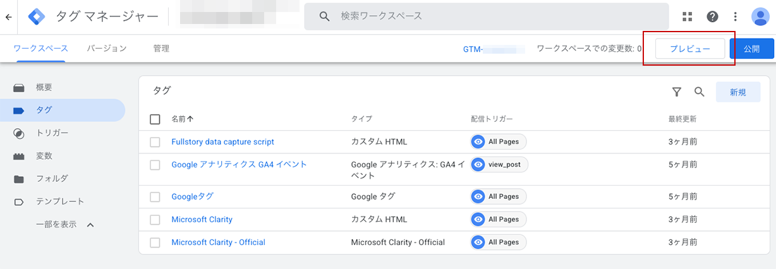Click the フォルダ folder icon in sidebar
Image resolution: width=776 pixels, height=269 pixels.
[19, 179]
